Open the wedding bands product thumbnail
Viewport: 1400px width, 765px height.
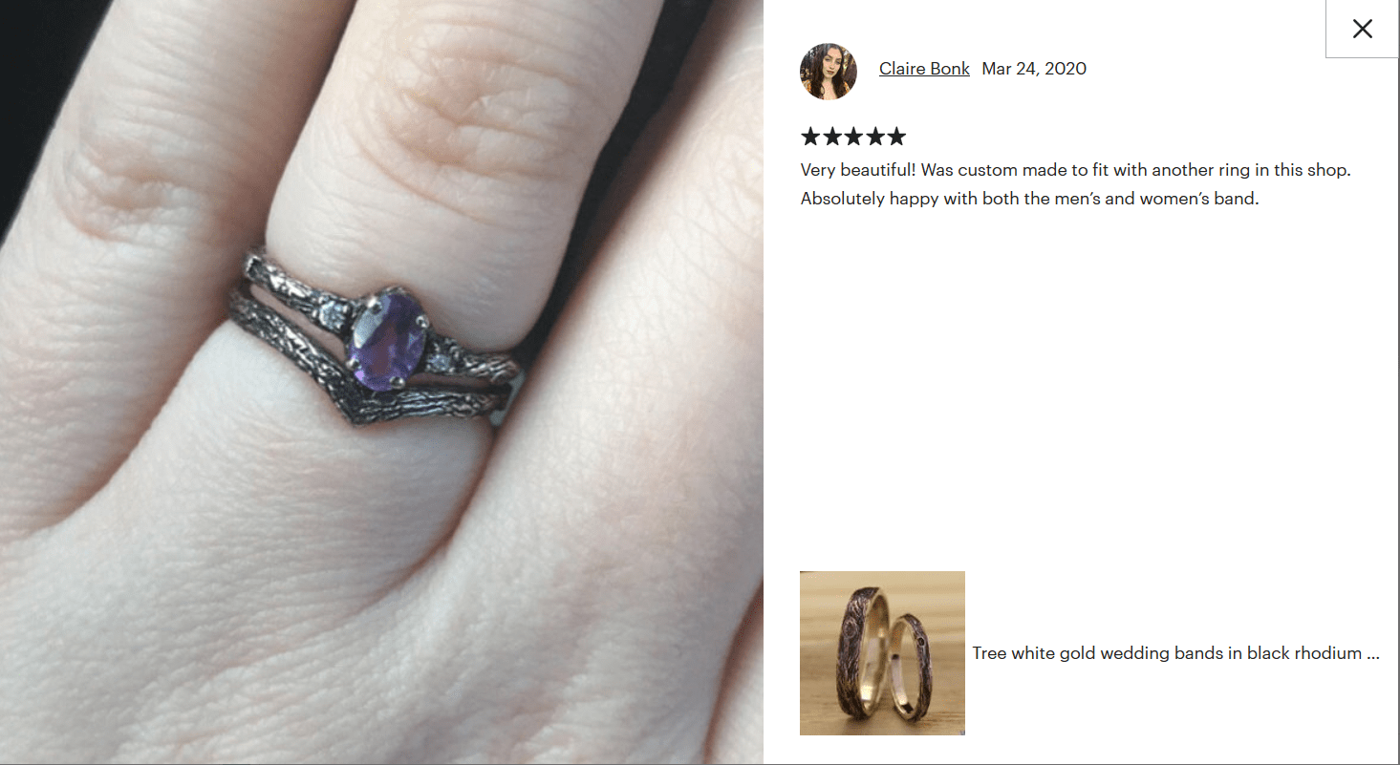882,653
